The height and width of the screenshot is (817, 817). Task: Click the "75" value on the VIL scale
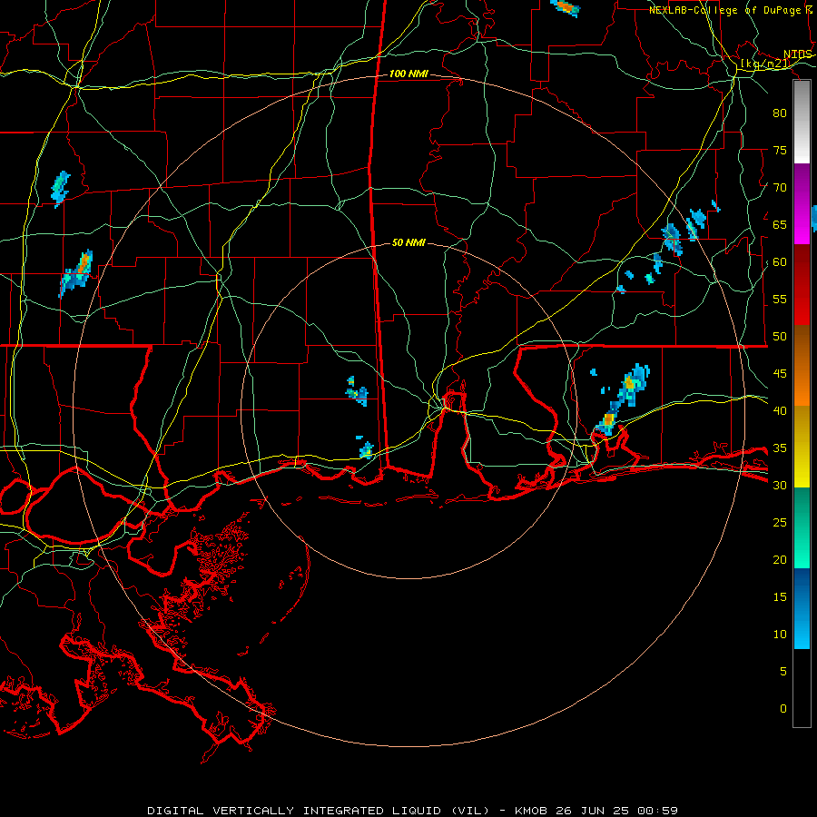(780, 150)
